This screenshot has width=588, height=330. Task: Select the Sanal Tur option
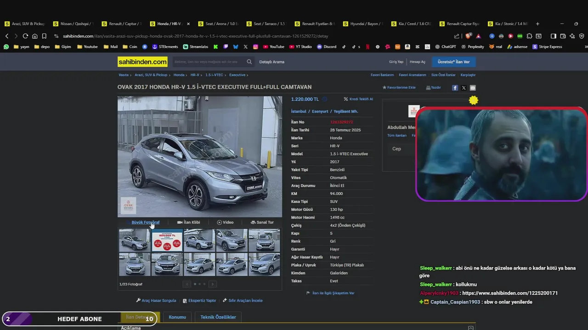262,222
